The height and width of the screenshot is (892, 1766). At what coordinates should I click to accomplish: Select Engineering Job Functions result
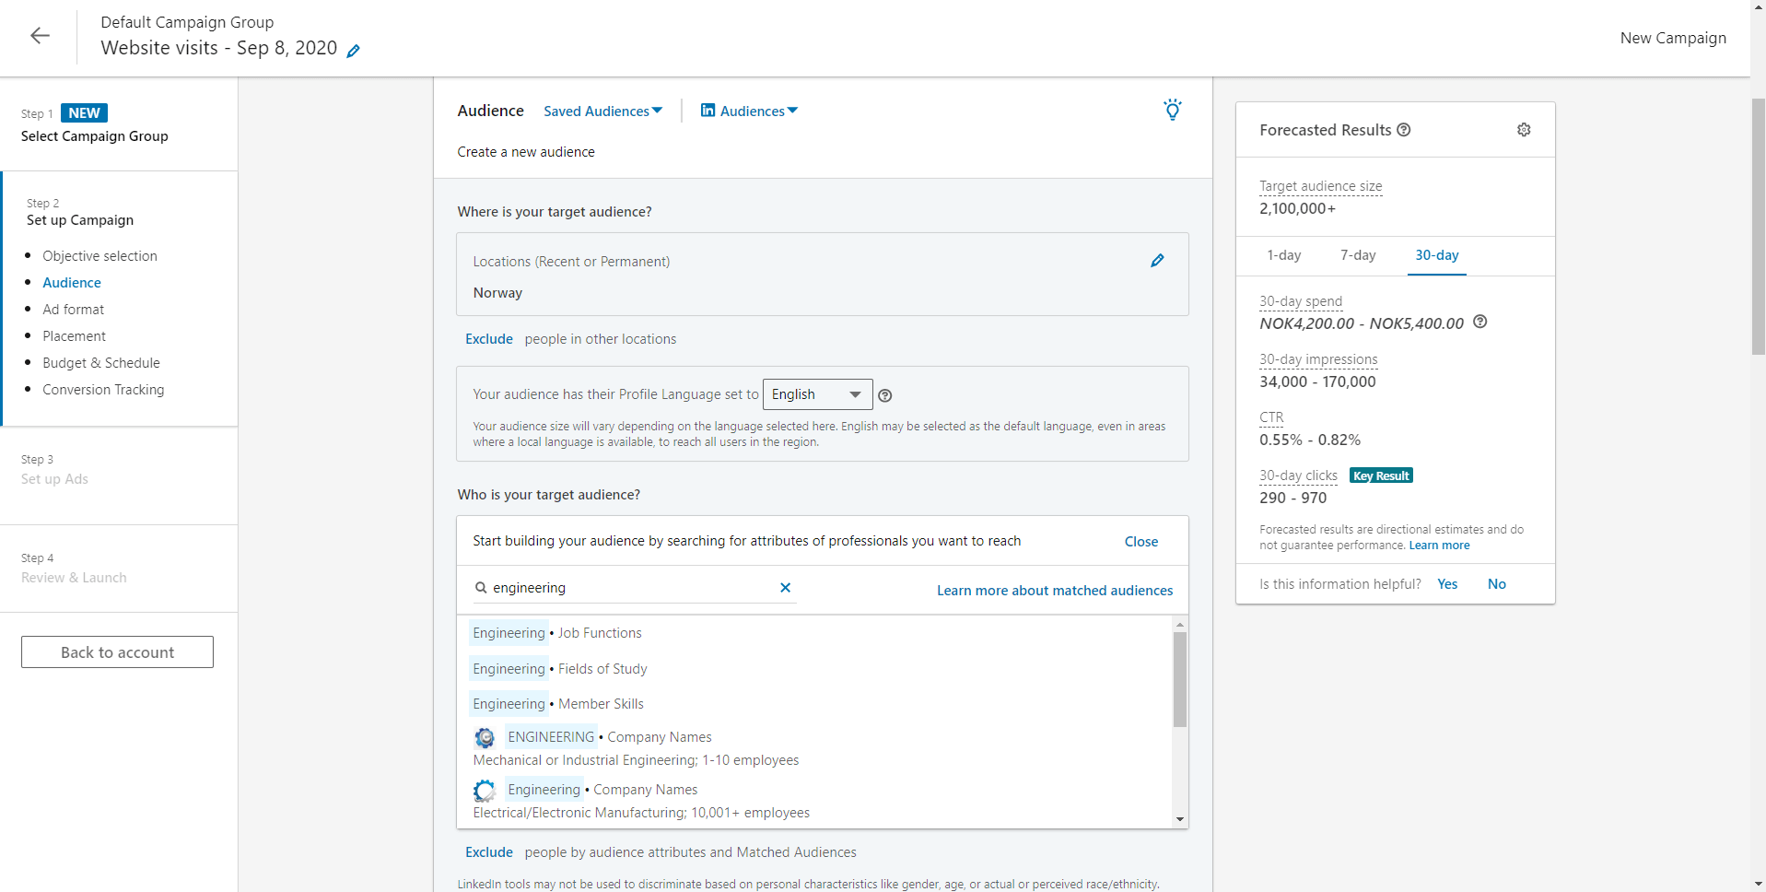[x=814, y=633]
